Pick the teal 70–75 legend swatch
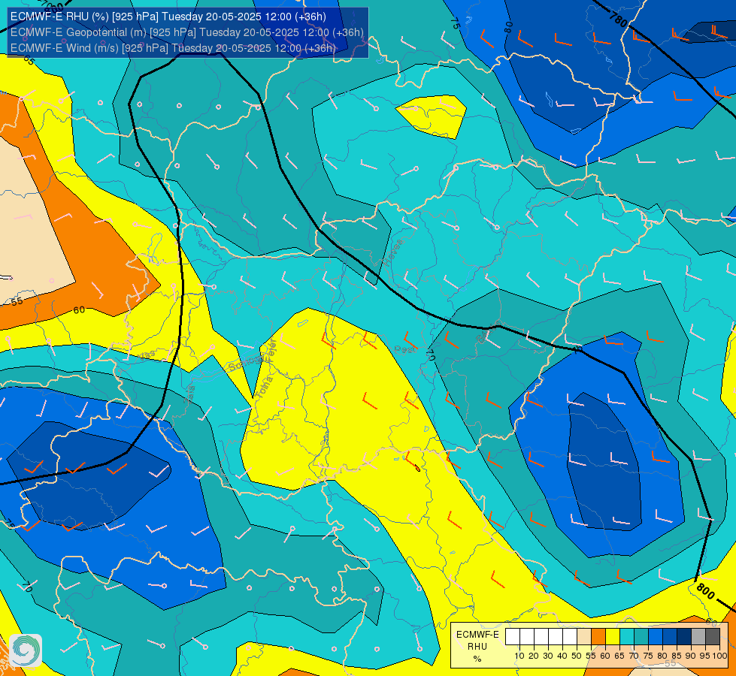Screen dimensions: 736x676 click(x=641, y=637)
